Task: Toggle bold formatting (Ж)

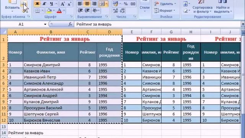Action: [x=38, y=4]
